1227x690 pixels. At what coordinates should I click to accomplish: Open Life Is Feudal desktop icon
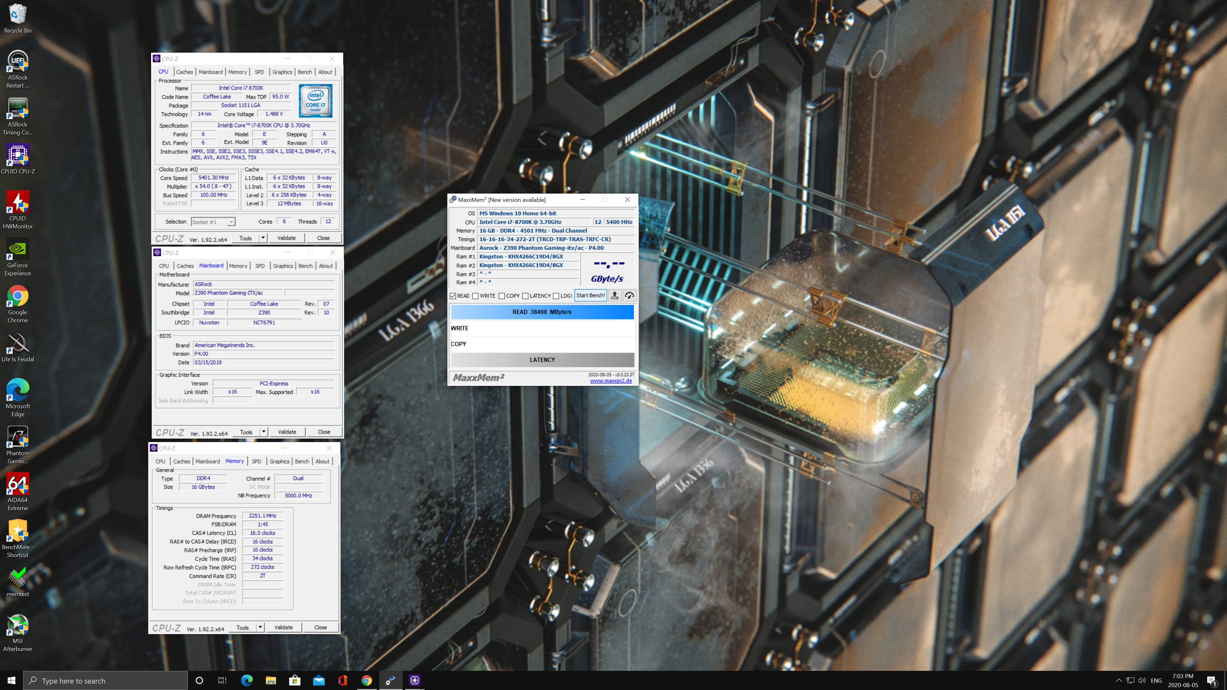click(x=17, y=347)
